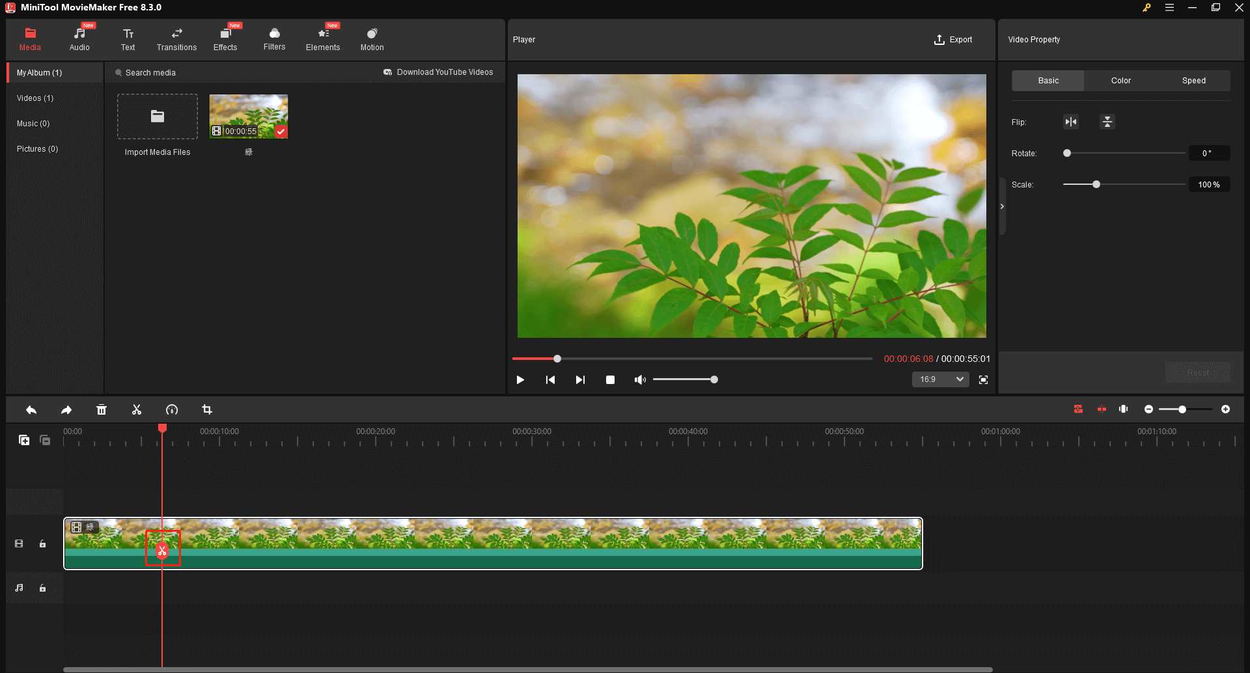Toggle timeline auto snapping
Screen dimensions: 1250x673
[1078, 409]
